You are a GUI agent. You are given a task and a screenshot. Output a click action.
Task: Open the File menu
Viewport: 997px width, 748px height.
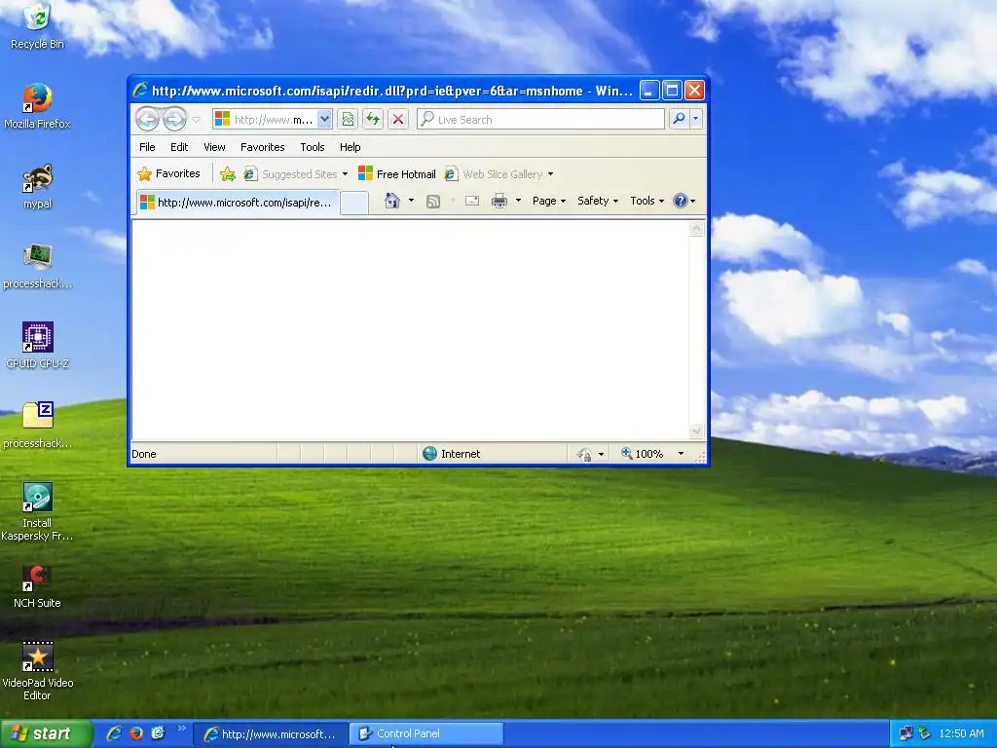click(147, 147)
